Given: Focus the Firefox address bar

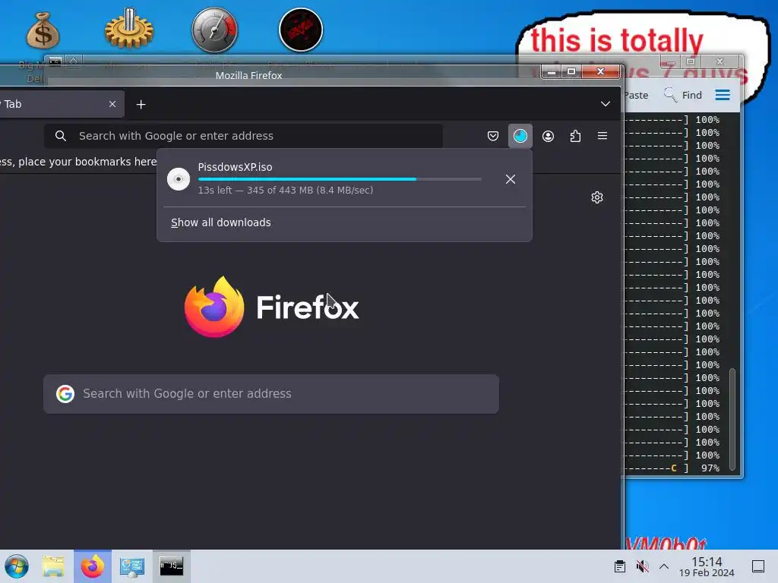Looking at the screenshot, I should (243, 136).
